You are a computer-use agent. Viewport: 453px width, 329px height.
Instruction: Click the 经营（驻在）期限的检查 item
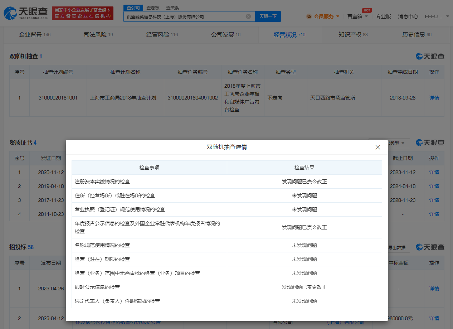(x=102, y=259)
